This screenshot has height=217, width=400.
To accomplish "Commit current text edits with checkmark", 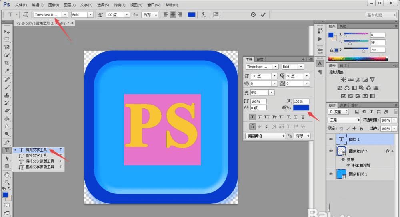I will (x=263, y=14).
